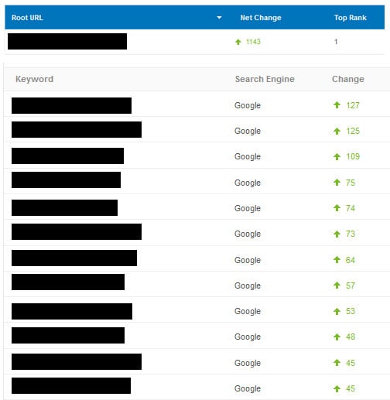
Task: Click the Search Engine column header
Action: click(x=265, y=79)
